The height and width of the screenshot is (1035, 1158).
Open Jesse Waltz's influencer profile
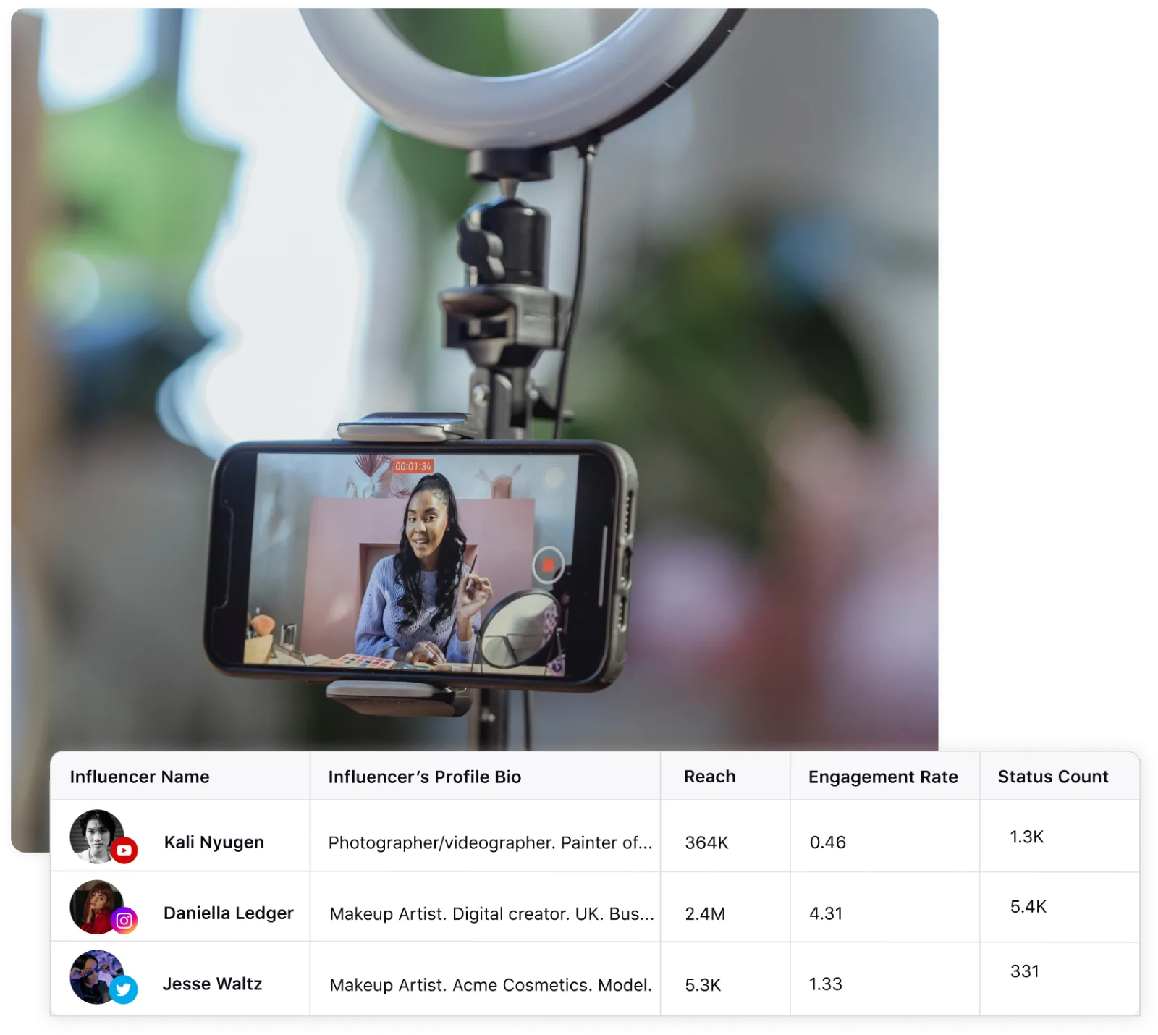[211, 983]
